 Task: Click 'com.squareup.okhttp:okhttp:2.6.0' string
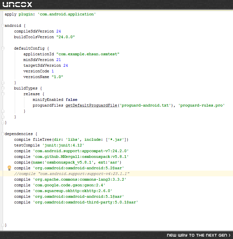pos(73,191)
